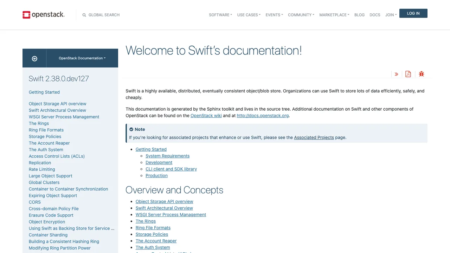Select WSGI Server Process Management in sidebar
The width and height of the screenshot is (450, 253).
[x=64, y=117]
